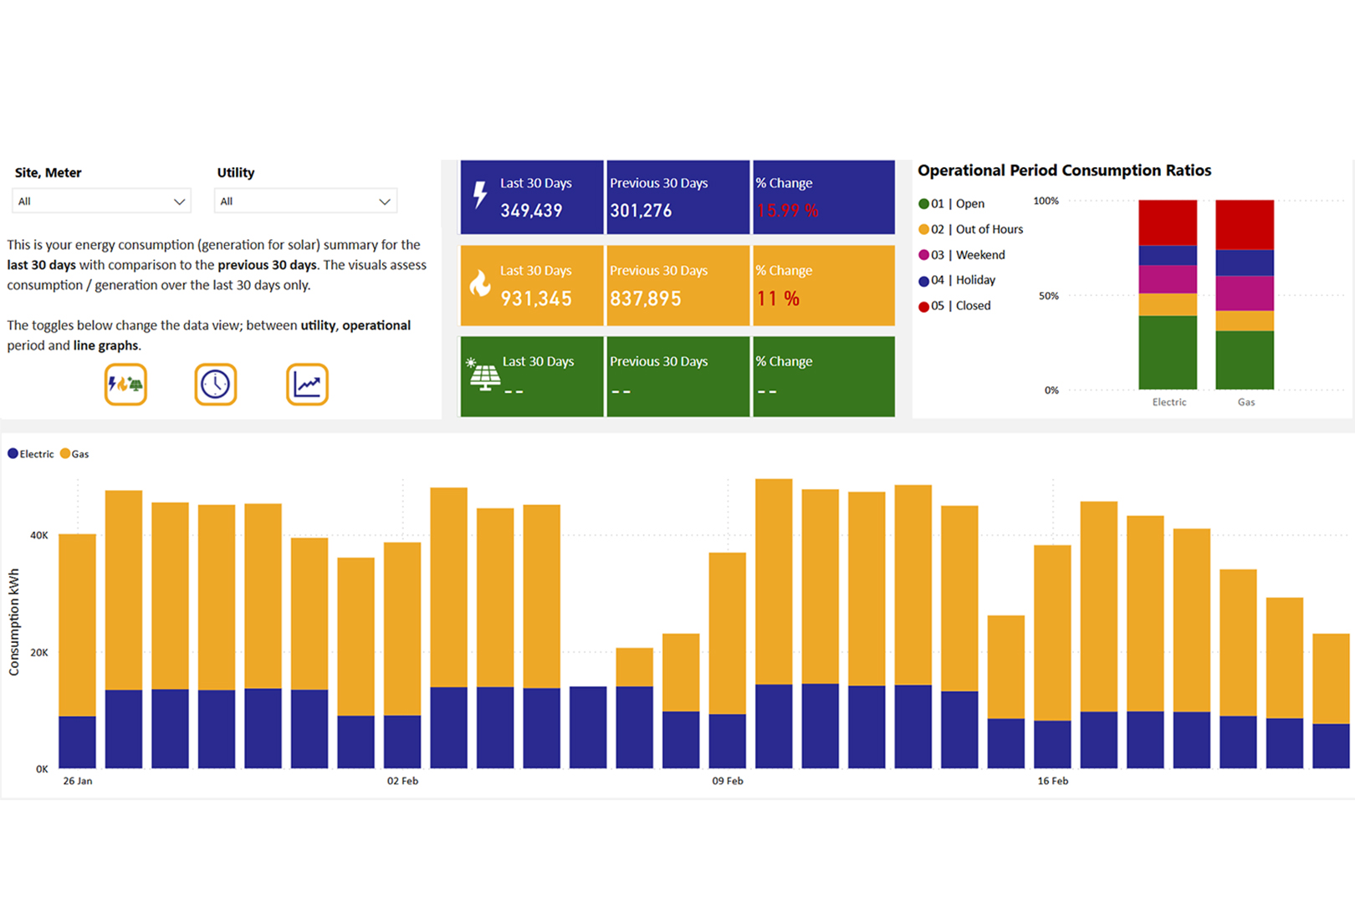Image resolution: width=1355 pixels, height=903 pixels.
Task: Switch to the utility data view toggle
Action: coord(125,385)
